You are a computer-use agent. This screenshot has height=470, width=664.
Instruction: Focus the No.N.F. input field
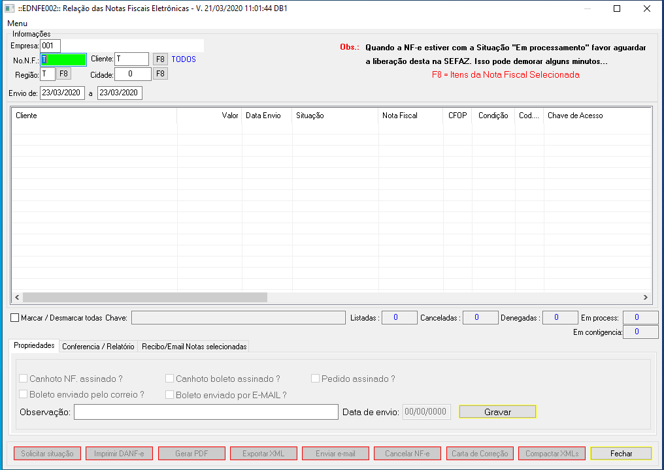pos(63,59)
